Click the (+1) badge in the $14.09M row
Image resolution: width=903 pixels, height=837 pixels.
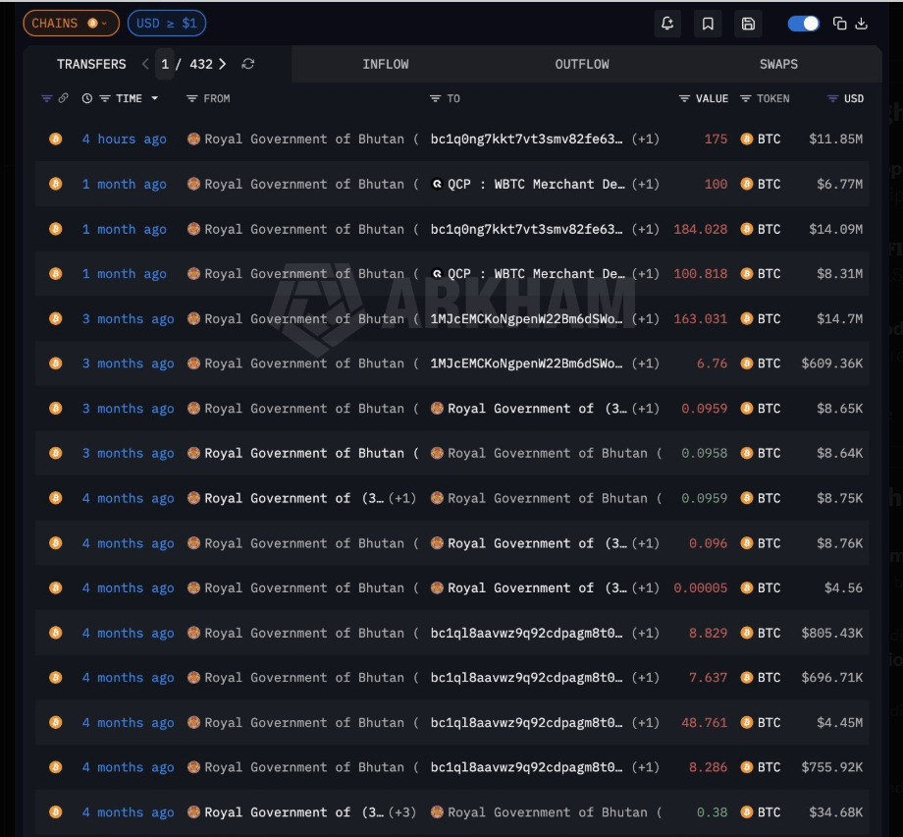(646, 229)
